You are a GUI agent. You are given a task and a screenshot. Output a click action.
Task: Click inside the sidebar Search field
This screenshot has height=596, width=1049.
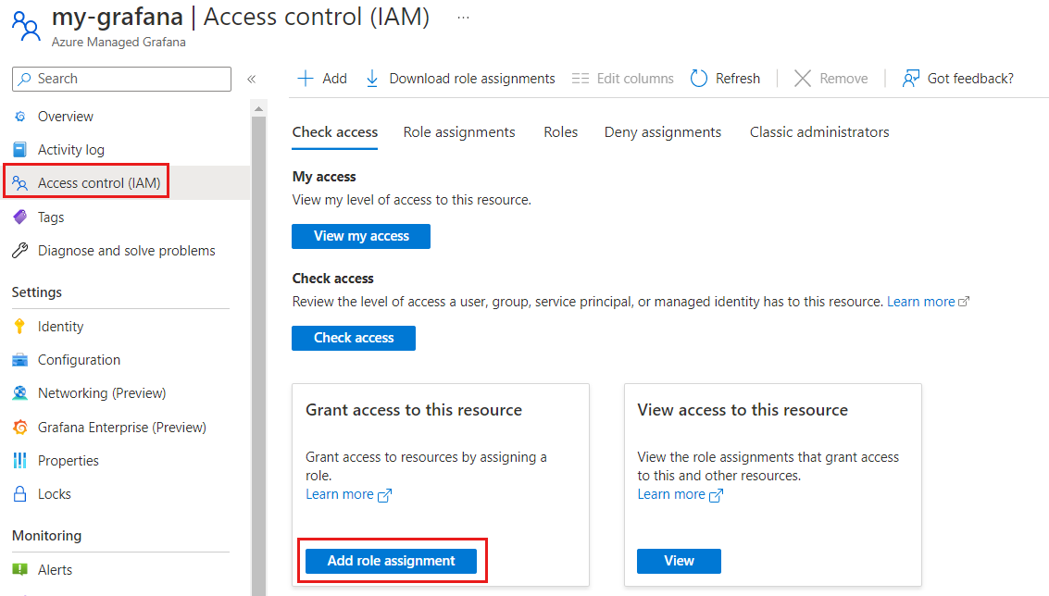point(120,79)
